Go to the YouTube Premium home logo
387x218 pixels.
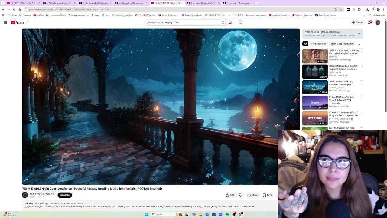point(19,22)
